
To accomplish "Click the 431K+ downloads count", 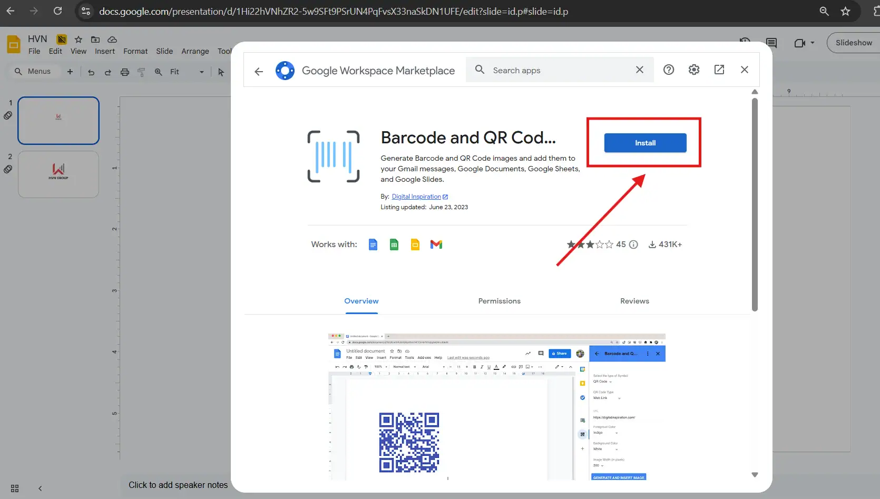I will [x=665, y=244].
